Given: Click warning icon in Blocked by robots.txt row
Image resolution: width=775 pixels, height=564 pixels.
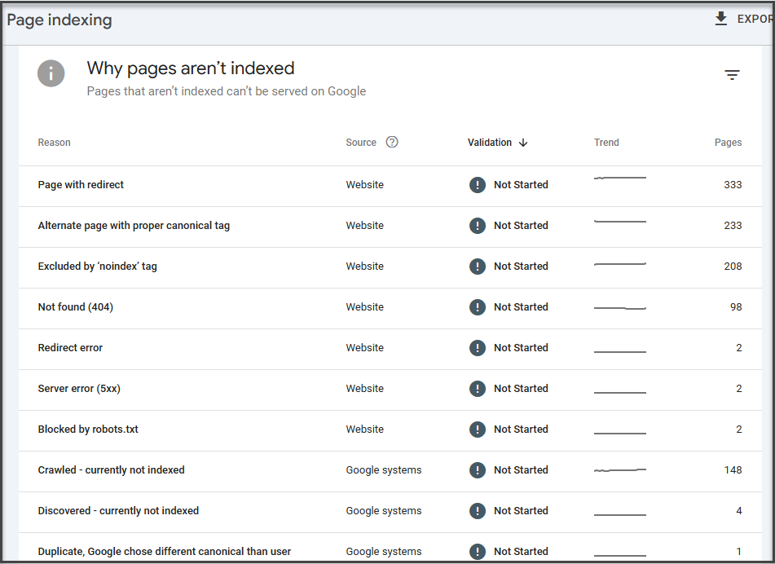Looking at the screenshot, I should coord(478,430).
